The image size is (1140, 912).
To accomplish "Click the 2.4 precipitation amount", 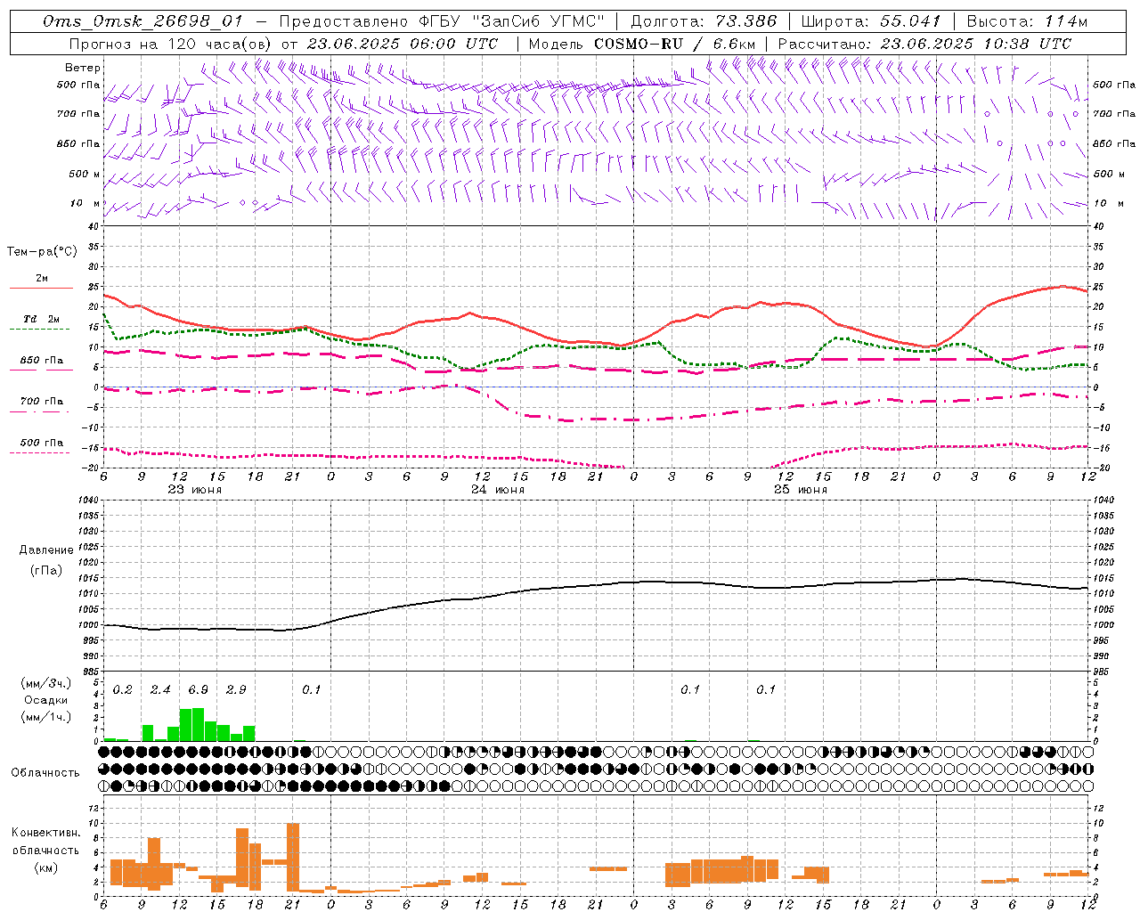I will coord(160,689).
